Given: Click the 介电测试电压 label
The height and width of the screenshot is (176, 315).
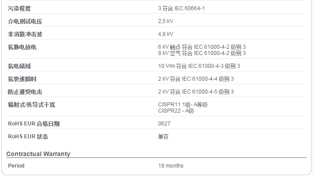Looking at the screenshot, I should (25, 21).
